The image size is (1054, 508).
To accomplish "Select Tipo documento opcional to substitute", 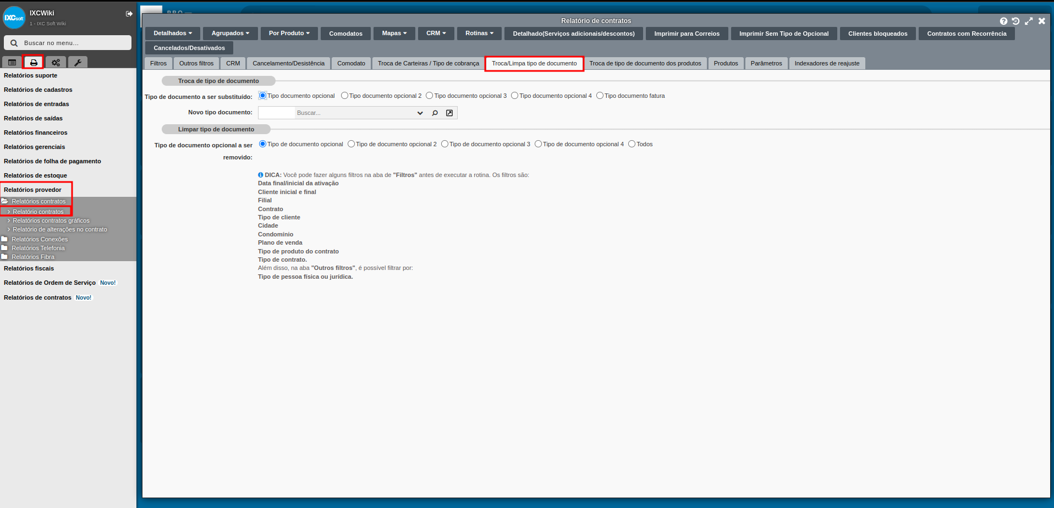I will [x=262, y=96].
